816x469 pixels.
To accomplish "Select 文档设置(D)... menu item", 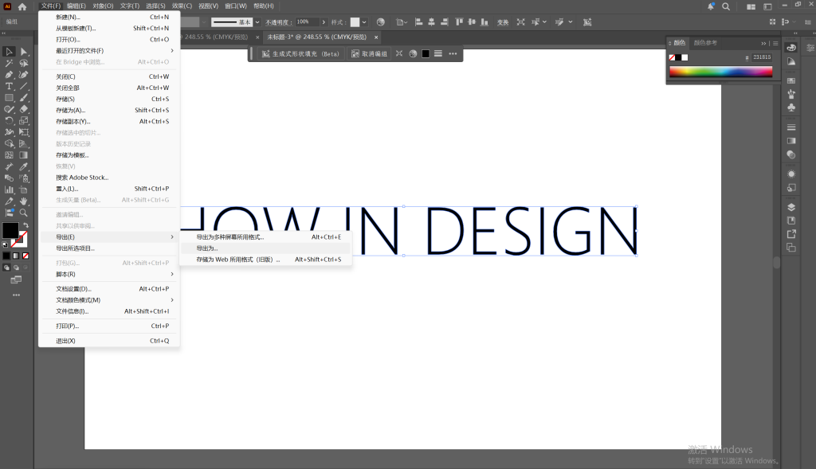I will pos(109,288).
